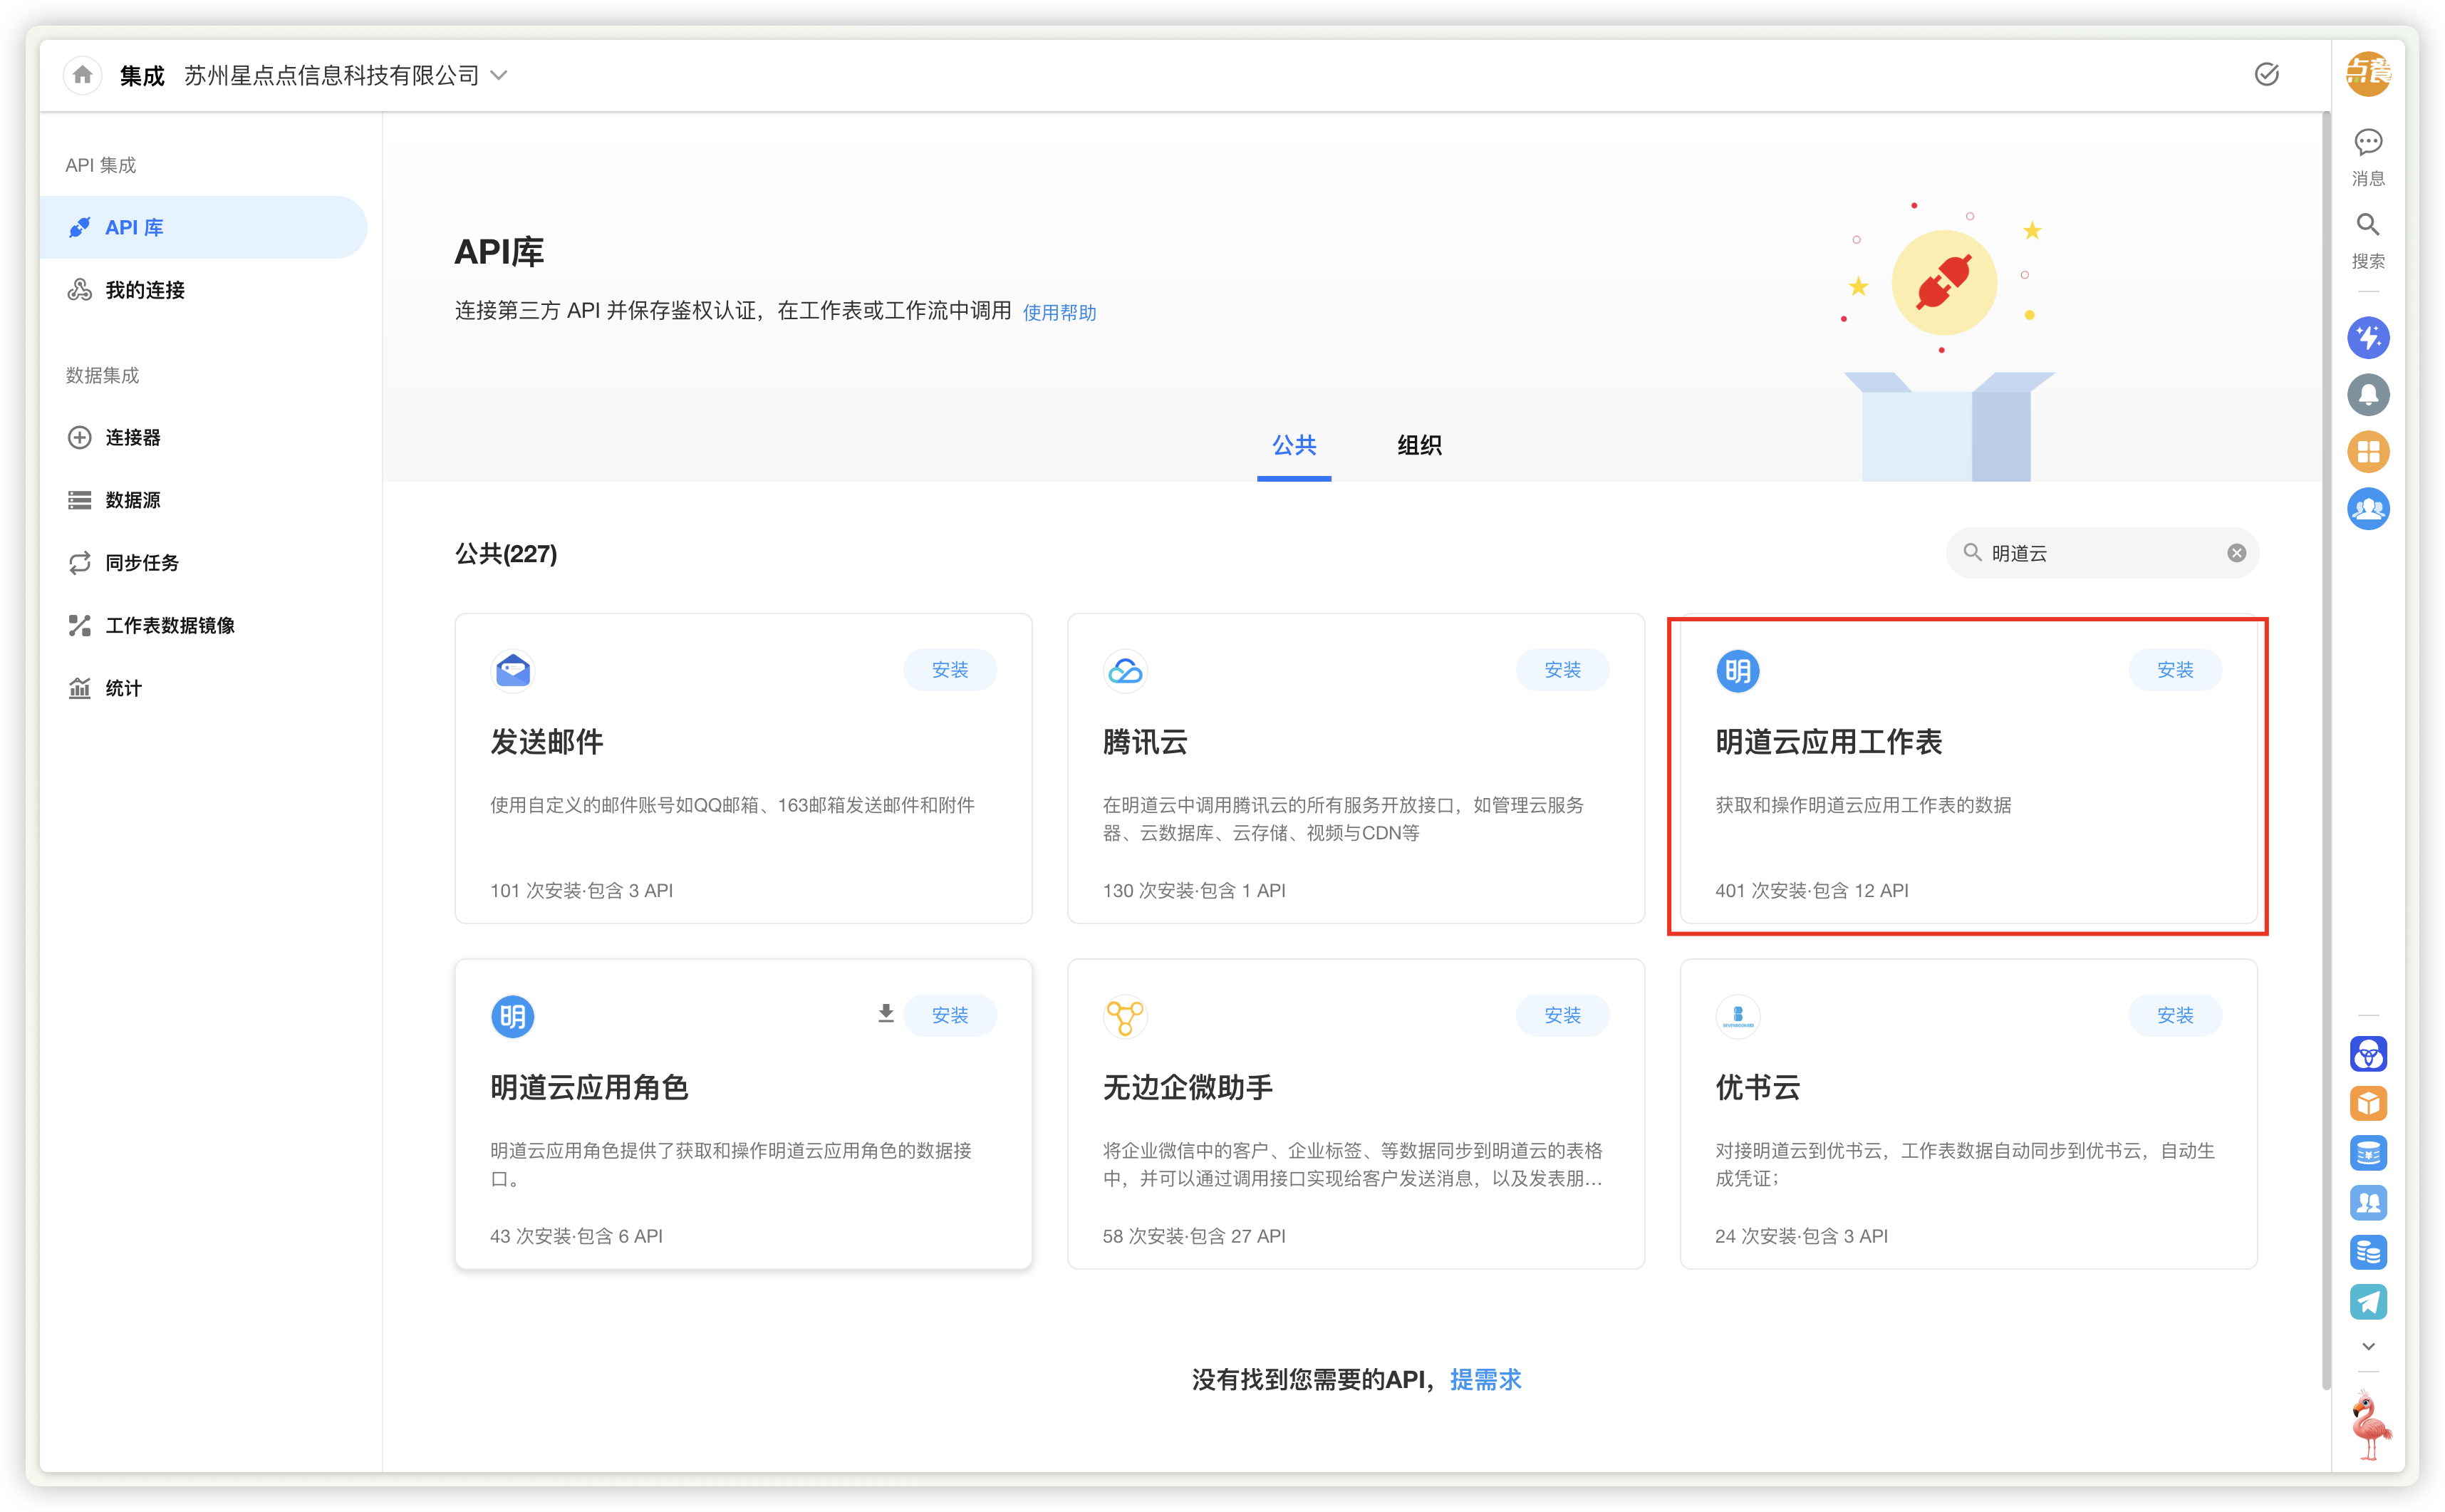This screenshot has width=2445, height=1512.
Task: Switch to the 组织 tab
Action: pyautogui.click(x=1418, y=446)
